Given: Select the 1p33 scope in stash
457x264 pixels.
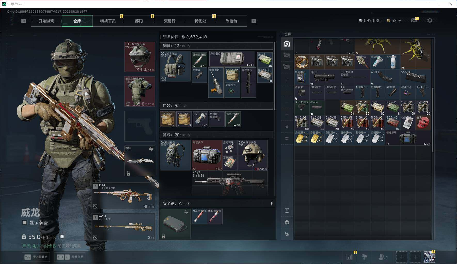Looking at the screenshot, I should [324, 77].
